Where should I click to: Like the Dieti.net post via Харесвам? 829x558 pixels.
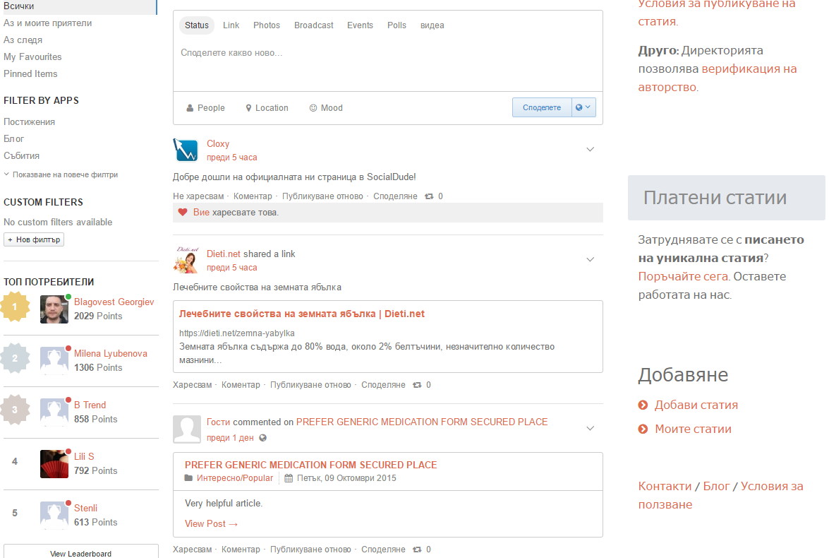[192, 385]
